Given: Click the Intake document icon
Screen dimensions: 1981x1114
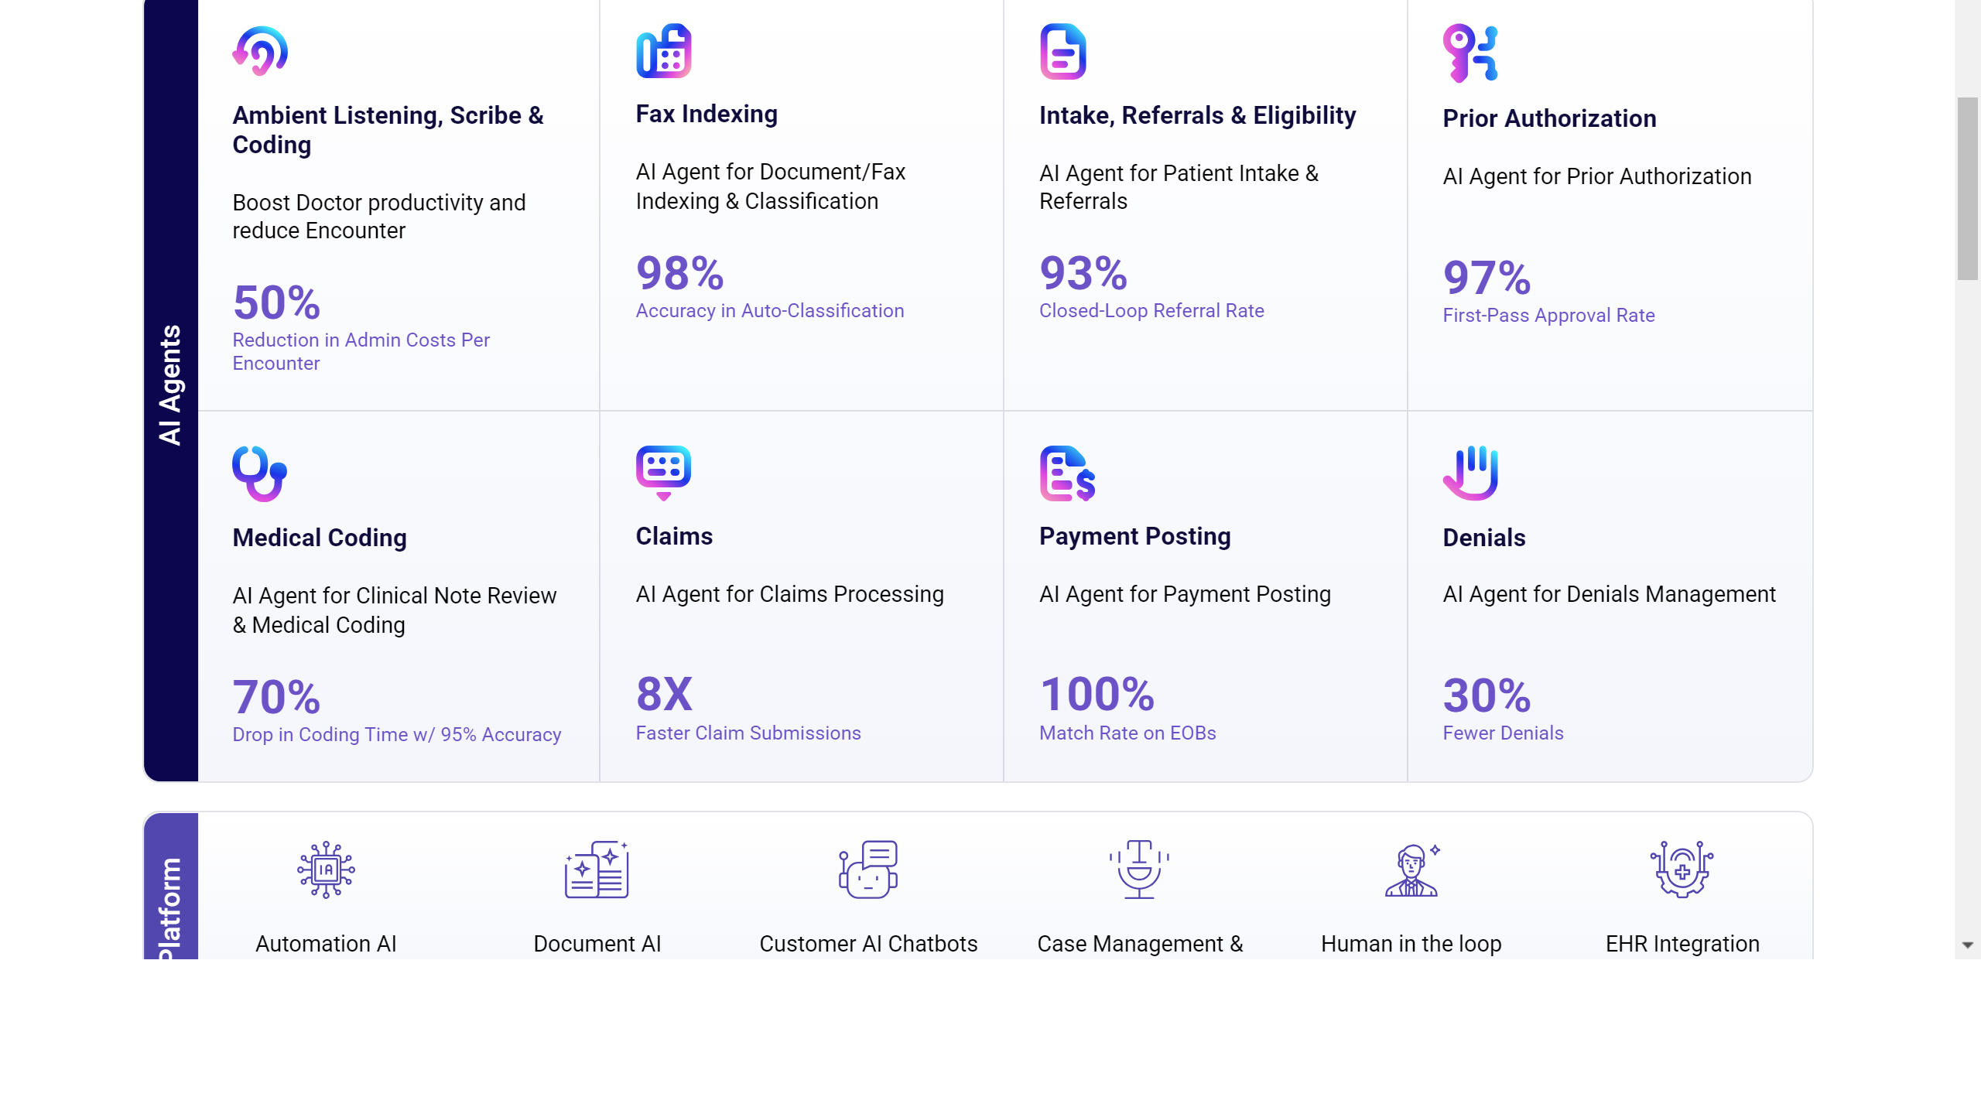Looking at the screenshot, I should (1062, 51).
